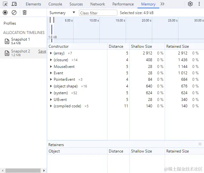Sort by Retained Size in constructor table

tap(184, 46)
